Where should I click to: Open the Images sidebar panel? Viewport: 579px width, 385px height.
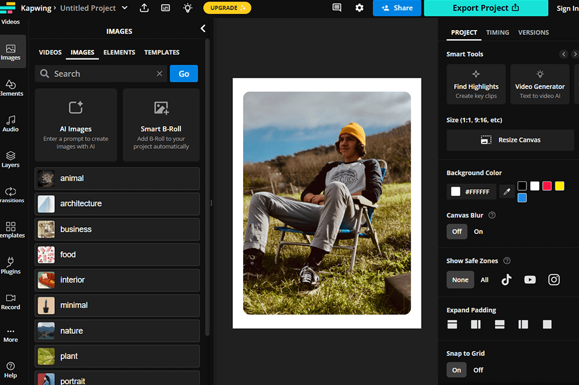tap(11, 52)
